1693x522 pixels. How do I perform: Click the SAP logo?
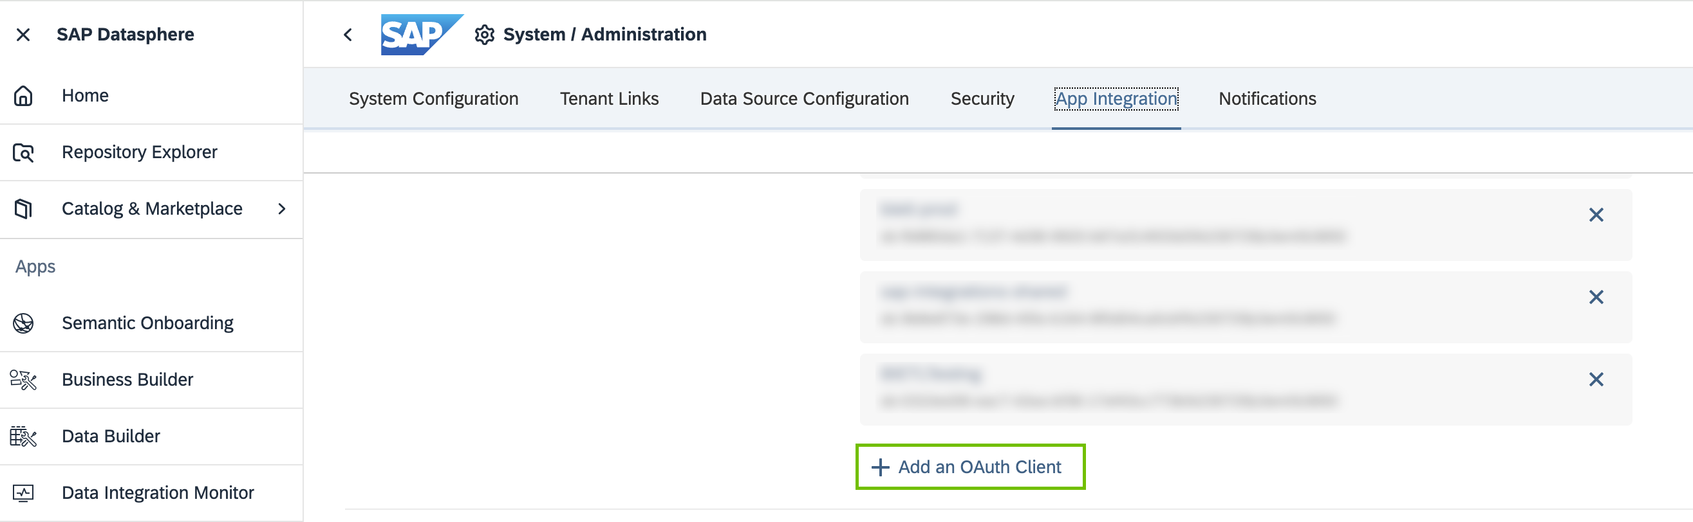click(420, 35)
